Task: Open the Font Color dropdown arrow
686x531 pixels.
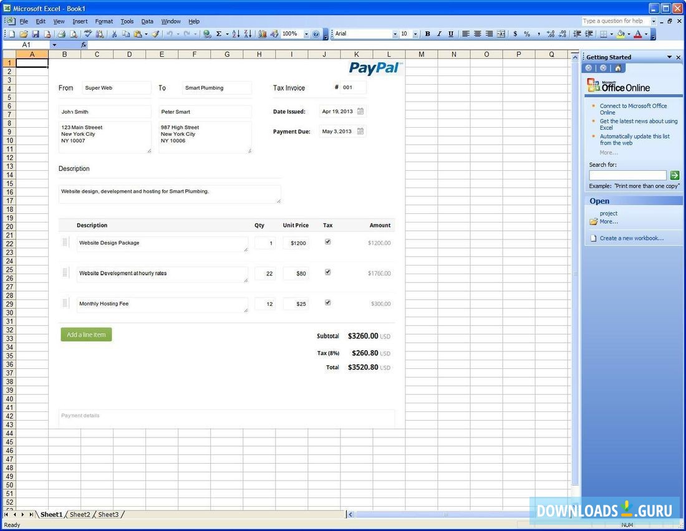Action: [645, 34]
